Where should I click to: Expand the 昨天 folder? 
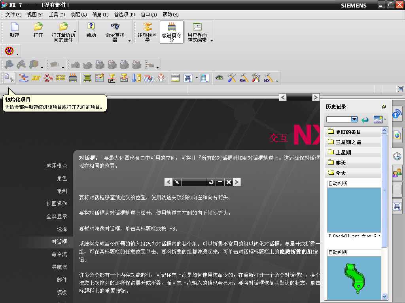coord(352,163)
